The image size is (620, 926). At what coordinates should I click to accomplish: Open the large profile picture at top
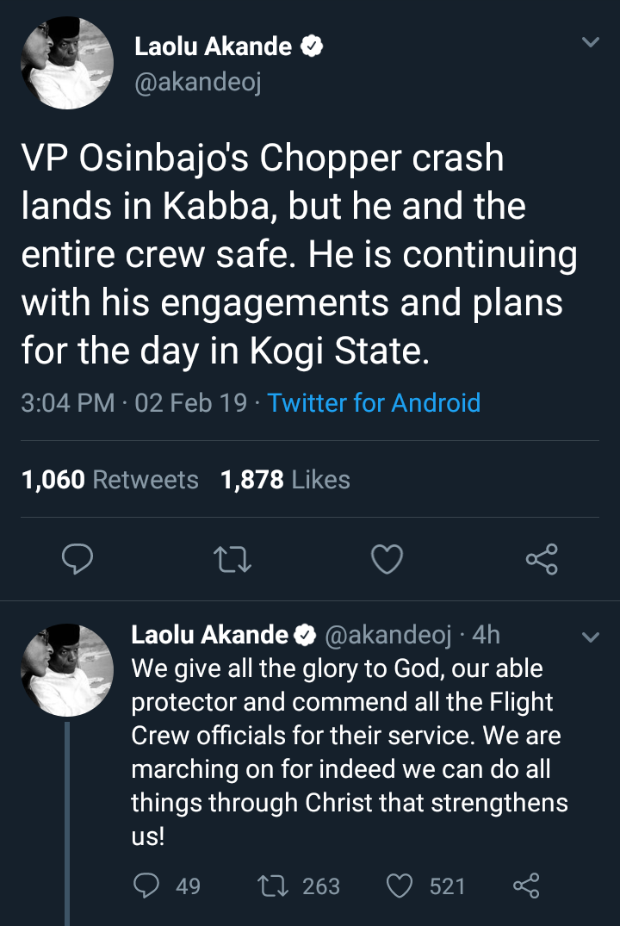pyautogui.click(x=67, y=65)
